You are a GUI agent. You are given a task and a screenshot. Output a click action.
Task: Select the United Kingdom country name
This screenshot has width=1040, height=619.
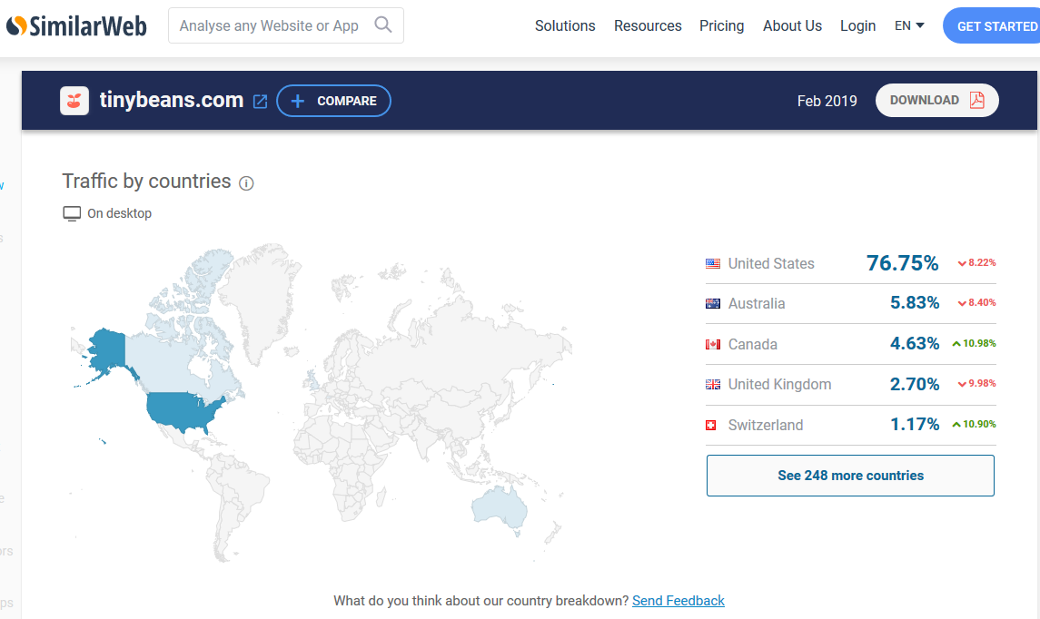(x=779, y=385)
